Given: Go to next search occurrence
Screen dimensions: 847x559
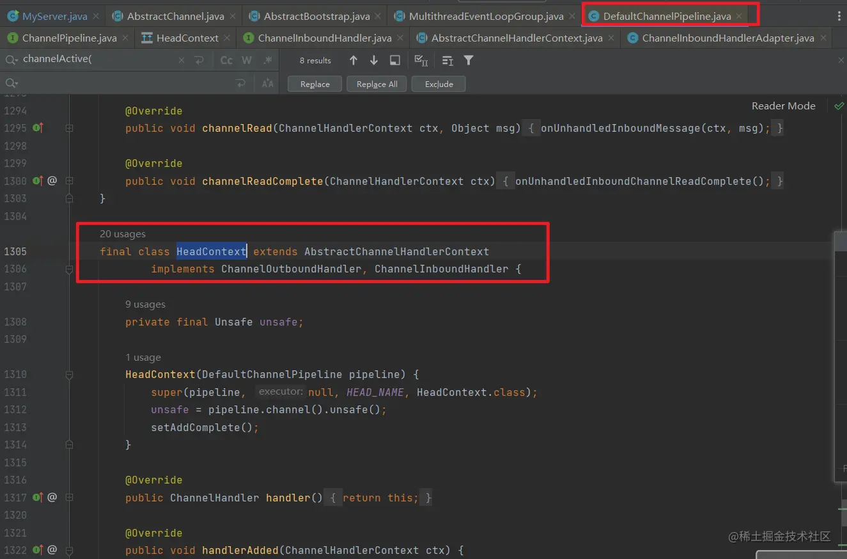Looking at the screenshot, I should click(x=374, y=60).
